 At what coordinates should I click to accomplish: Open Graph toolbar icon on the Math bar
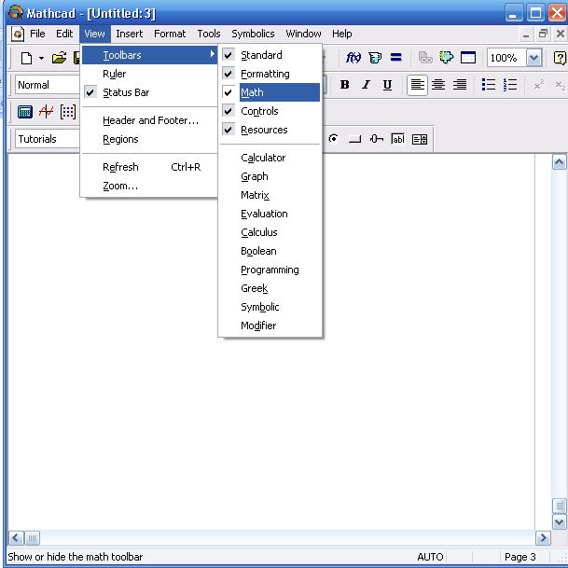click(x=47, y=112)
